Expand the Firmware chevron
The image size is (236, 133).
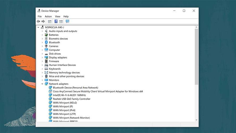coord(42,61)
